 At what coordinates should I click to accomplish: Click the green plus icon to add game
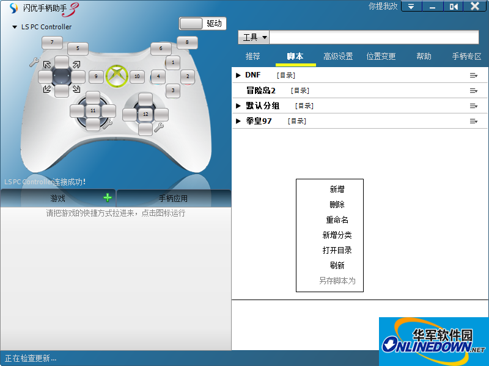(108, 198)
